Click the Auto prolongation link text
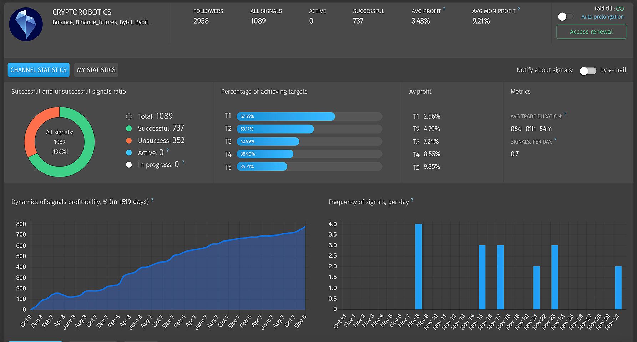Screen dimensions: 637x342 pyautogui.click(x=602, y=16)
